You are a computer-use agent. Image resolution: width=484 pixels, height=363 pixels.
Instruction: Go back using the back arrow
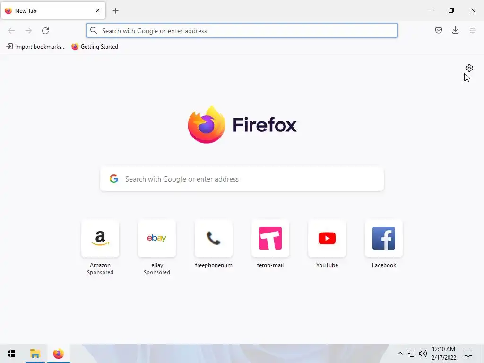click(11, 31)
